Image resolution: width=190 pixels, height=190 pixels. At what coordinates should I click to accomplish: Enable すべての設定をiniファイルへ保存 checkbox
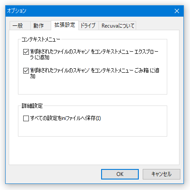pos(26,118)
